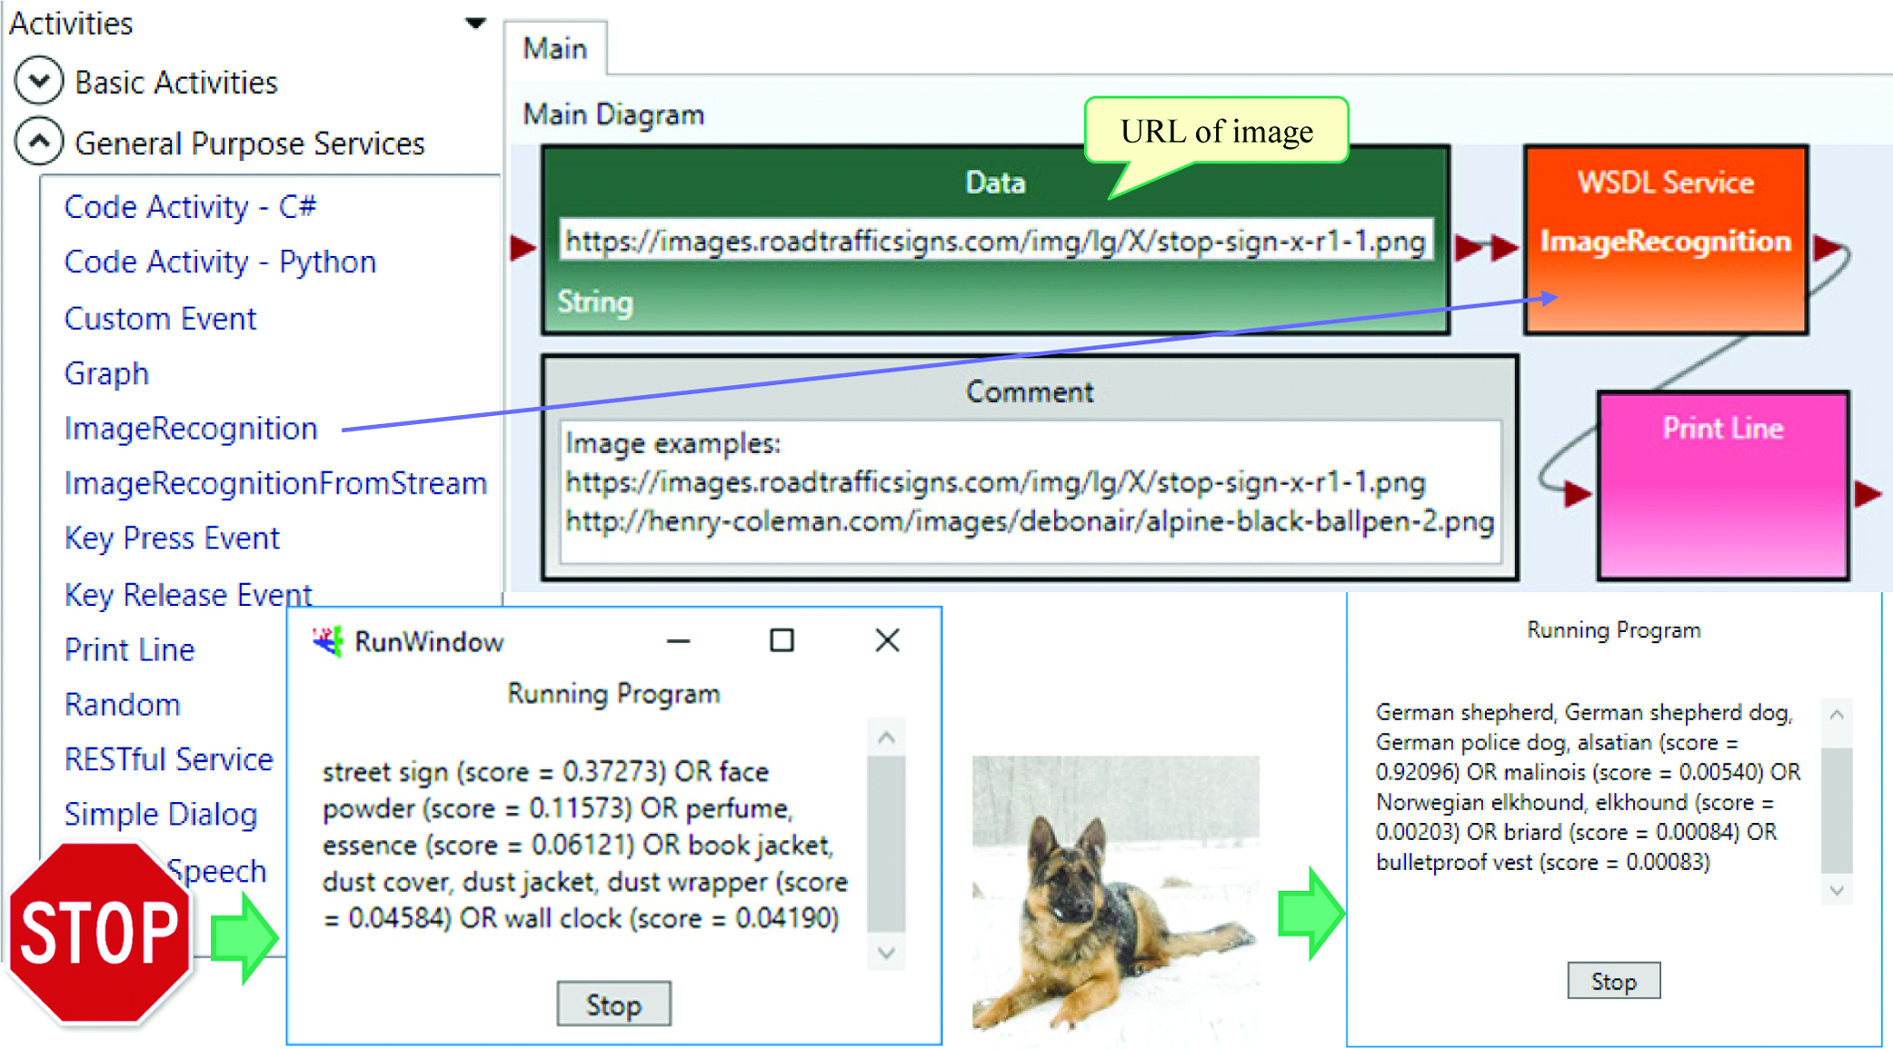The height and width of the screenshot is (1049, 1893).
Task: Click the output port arrow of WSDL Service block
Action: pyautogui.click(x=1828, y=247)
